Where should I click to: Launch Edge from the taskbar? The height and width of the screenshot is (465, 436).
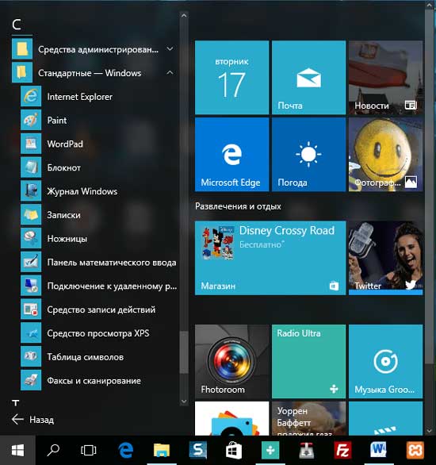pos(126,450)
